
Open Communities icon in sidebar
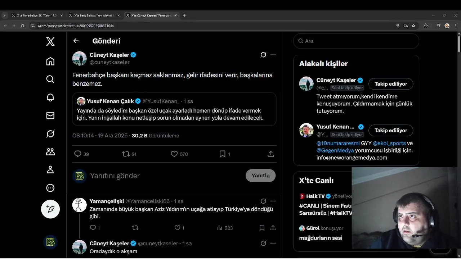click(50, 152)
